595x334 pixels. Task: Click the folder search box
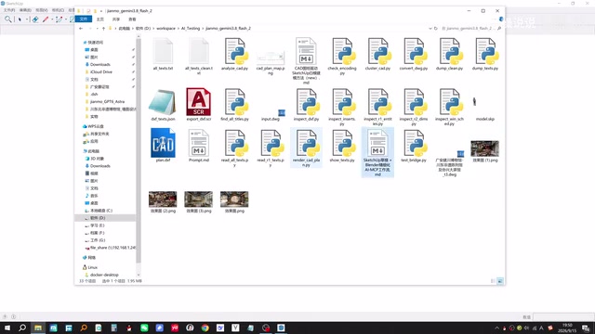(x=471, y=29)
